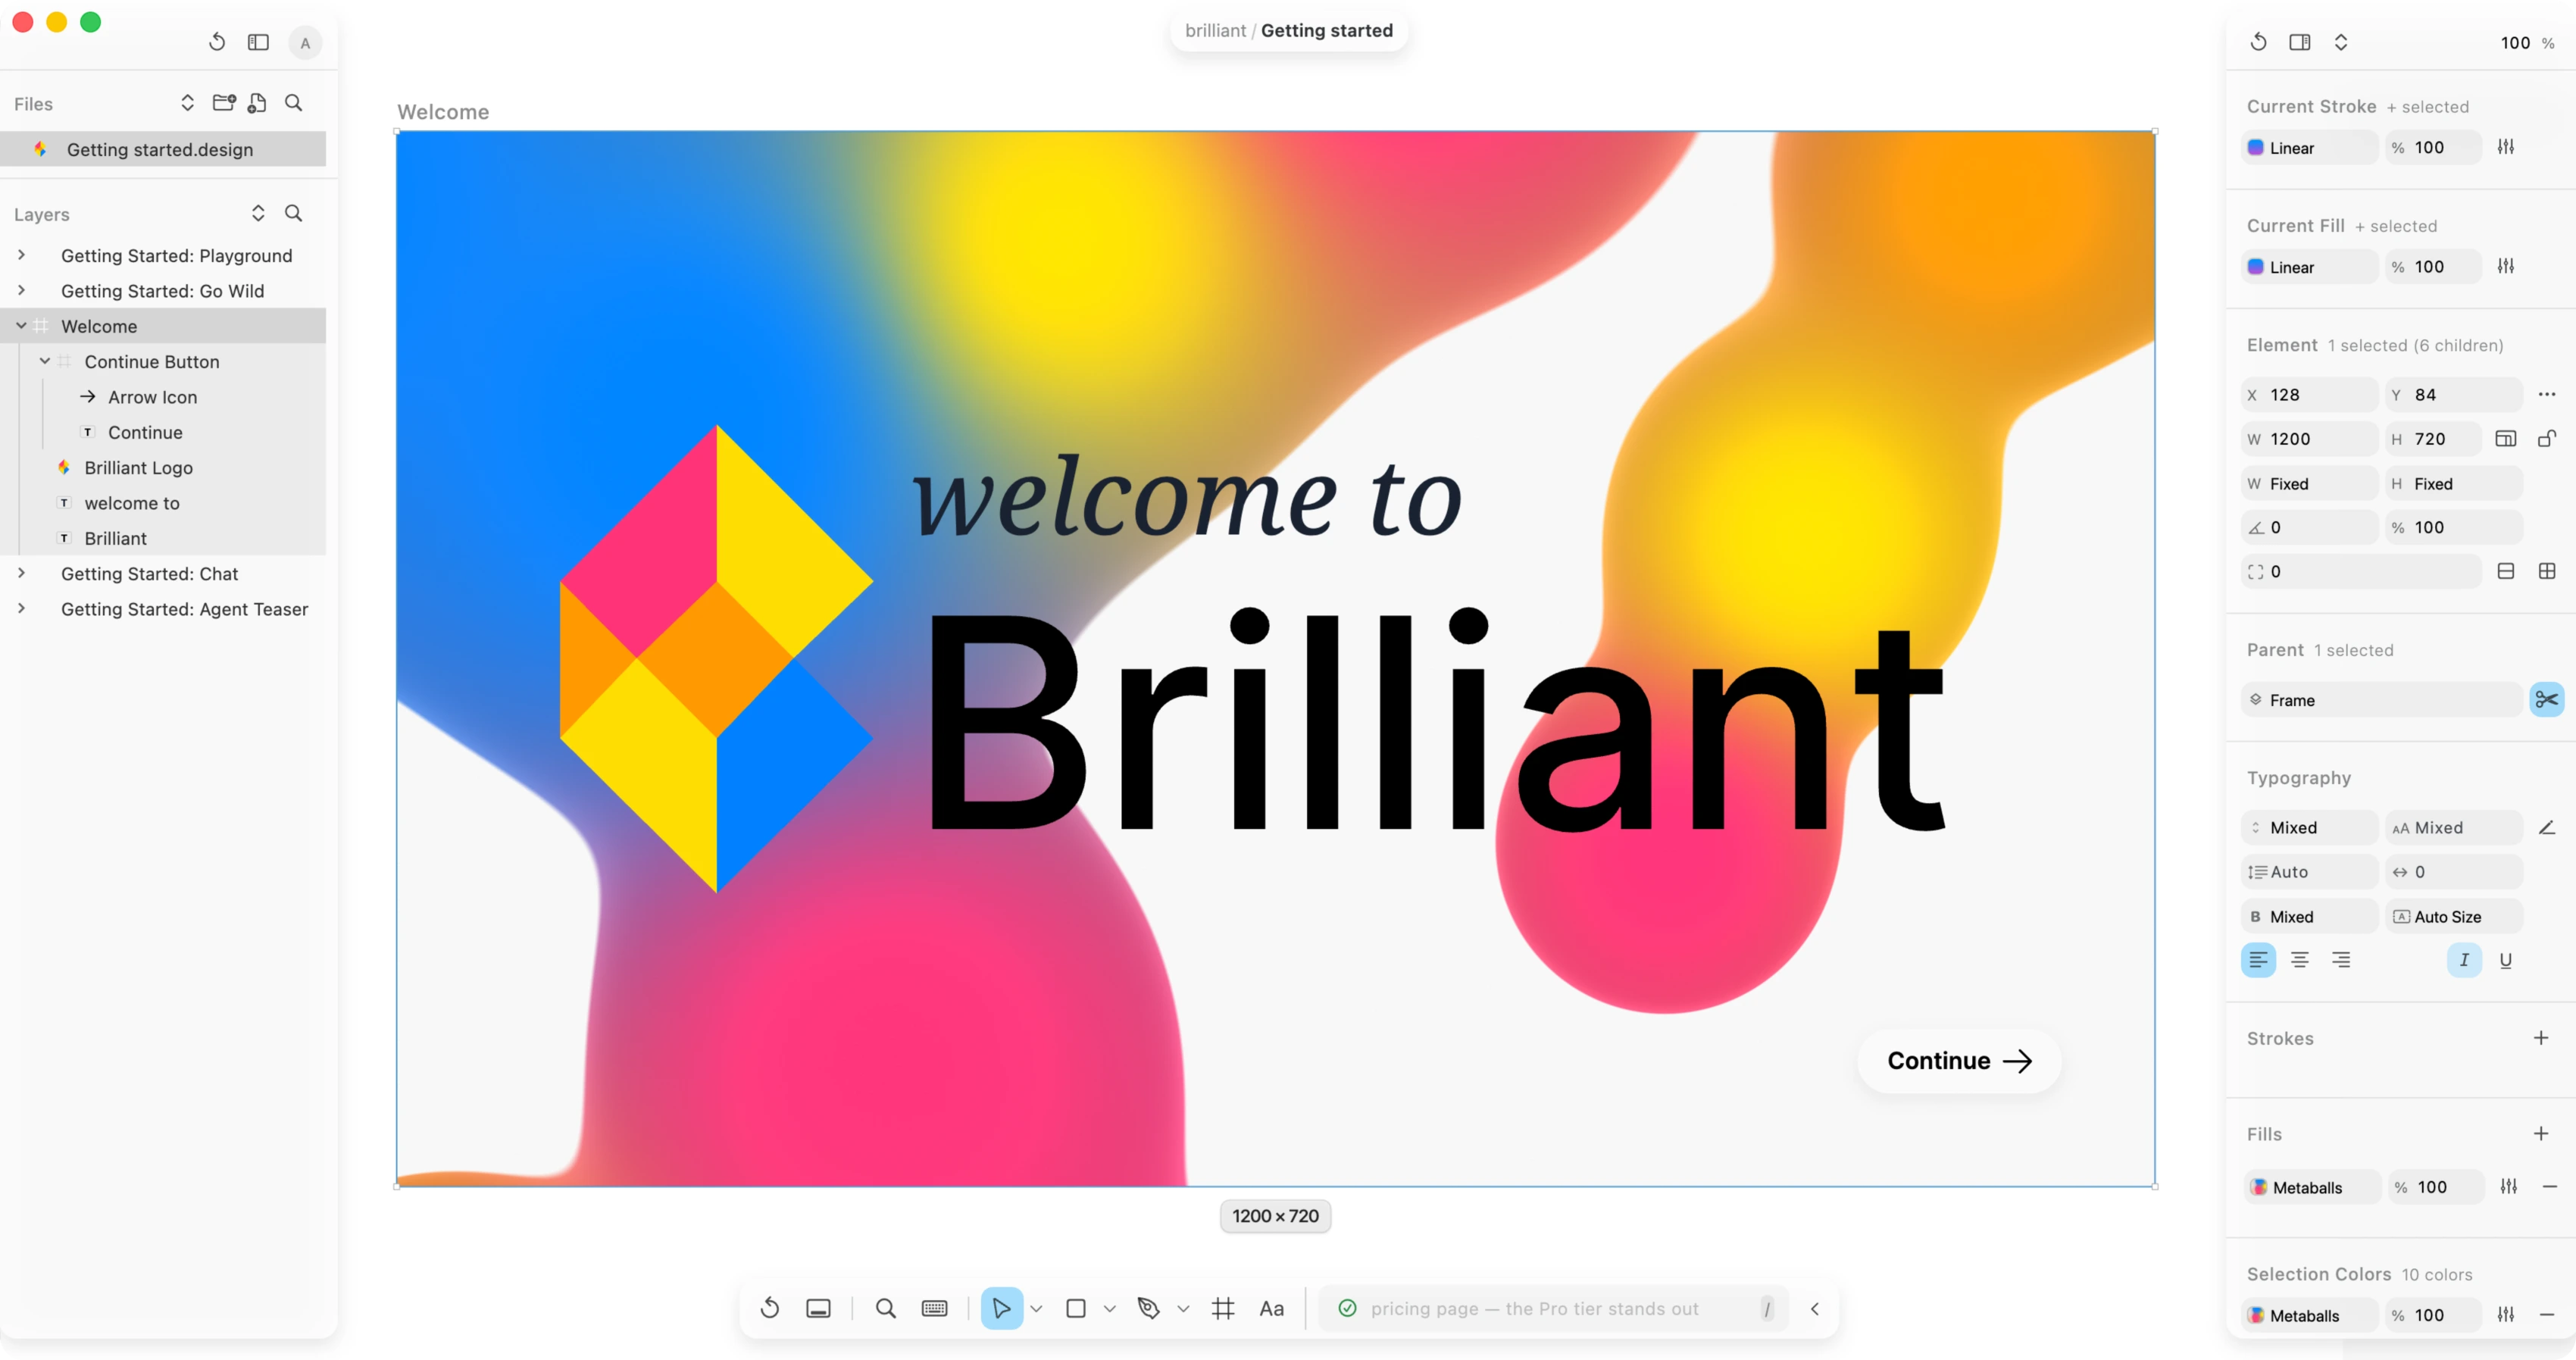
Task: Open the zoom search tool in bottom toolbar
Action: click(x=886, y=1308)
